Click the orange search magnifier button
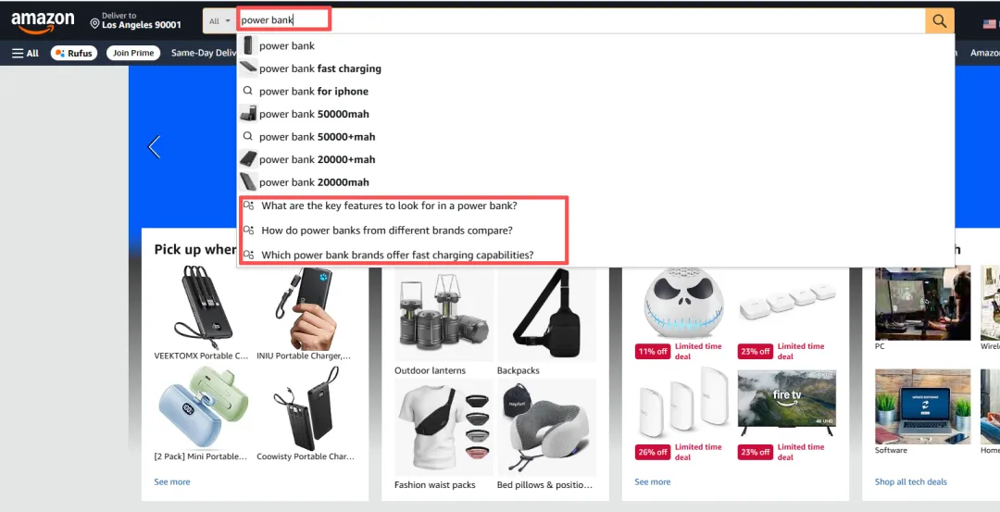The width and height of the screenshot is (1000, 512). [940, 21]
